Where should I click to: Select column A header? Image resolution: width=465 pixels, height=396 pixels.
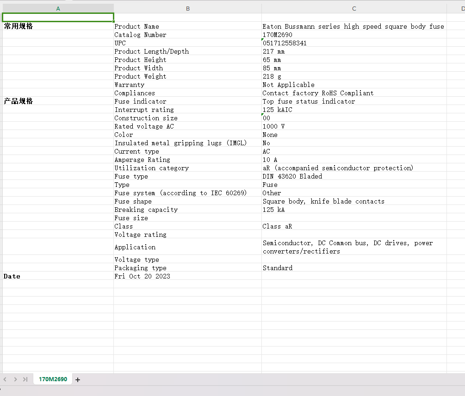[58, 9]
